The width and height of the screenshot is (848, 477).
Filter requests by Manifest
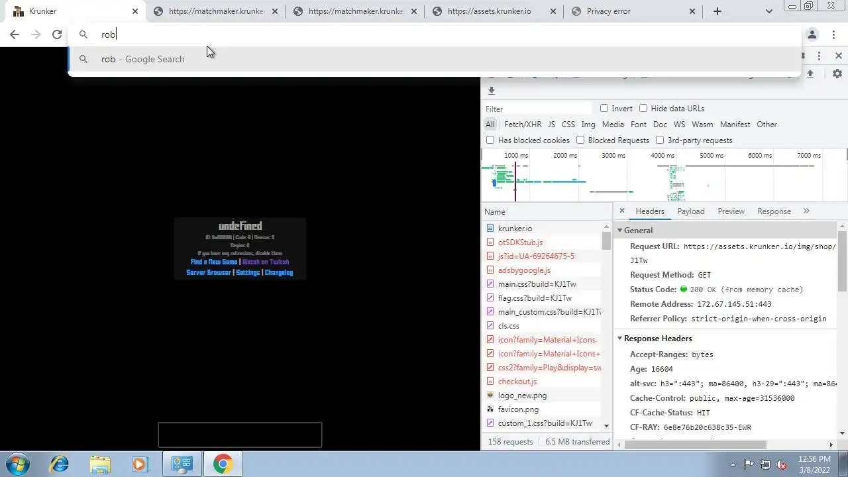click(x=735, y=125)
